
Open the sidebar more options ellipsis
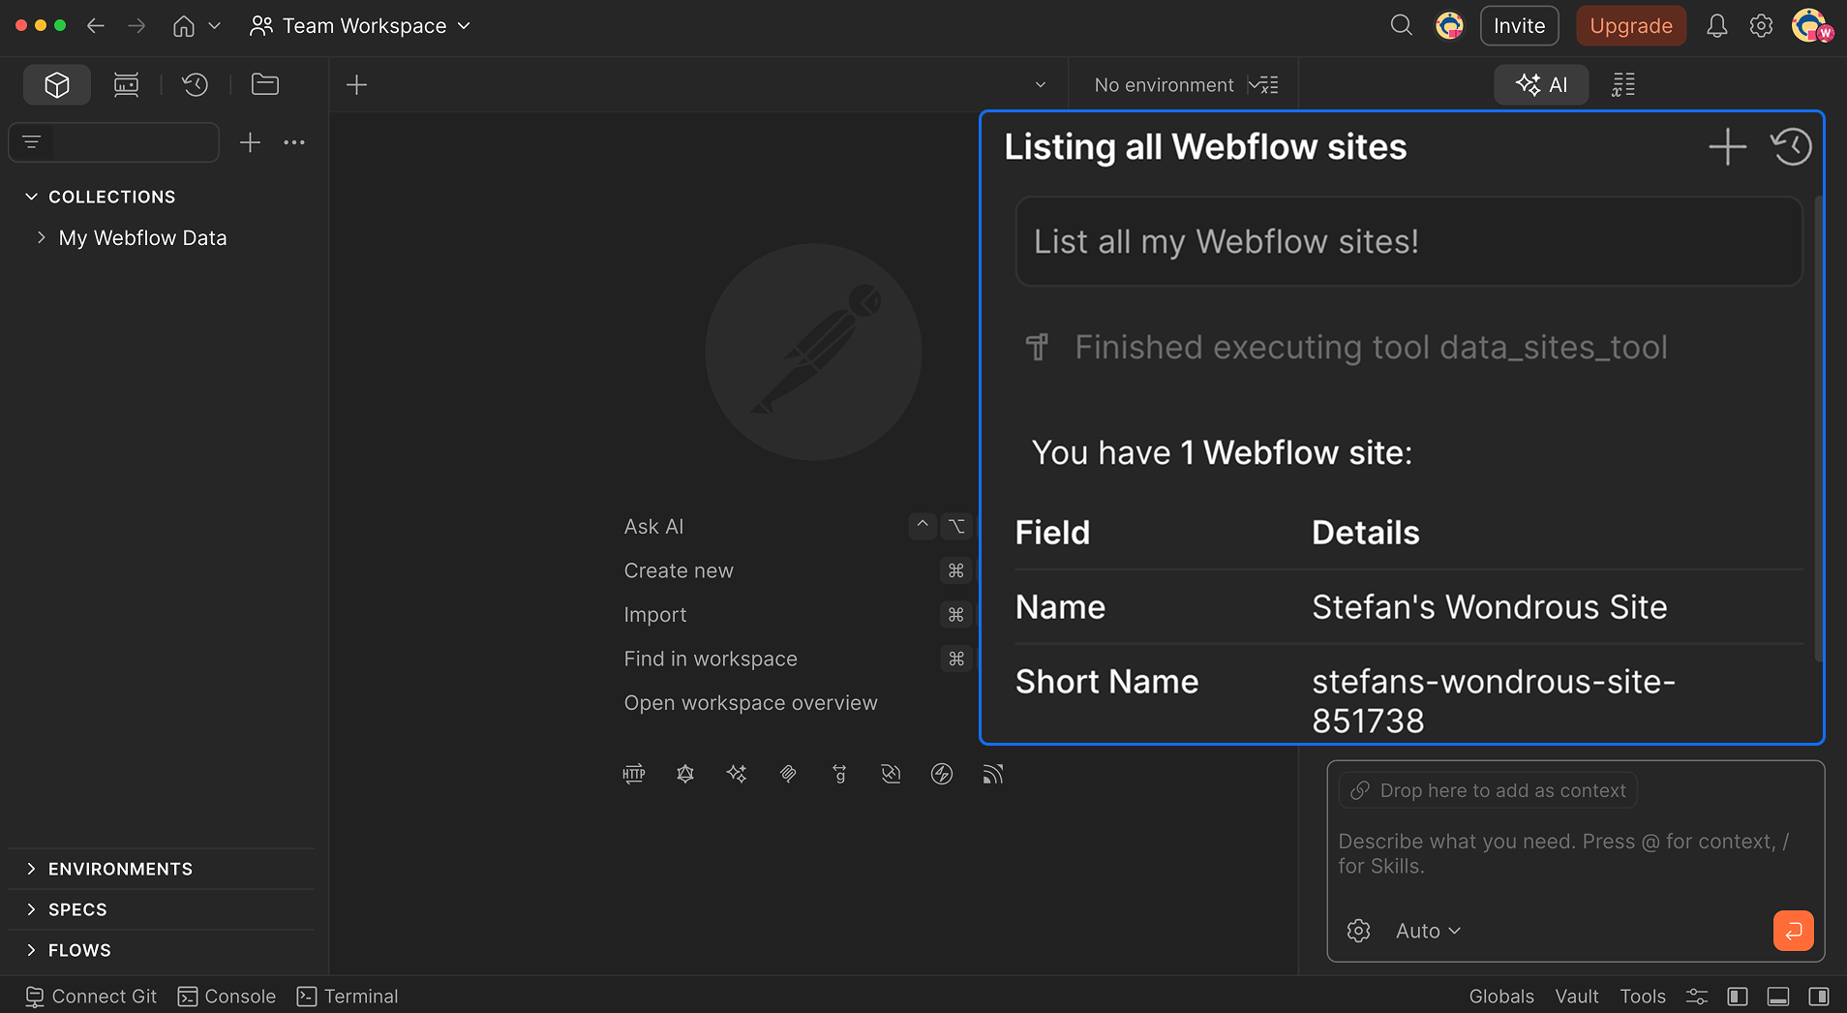294,142
